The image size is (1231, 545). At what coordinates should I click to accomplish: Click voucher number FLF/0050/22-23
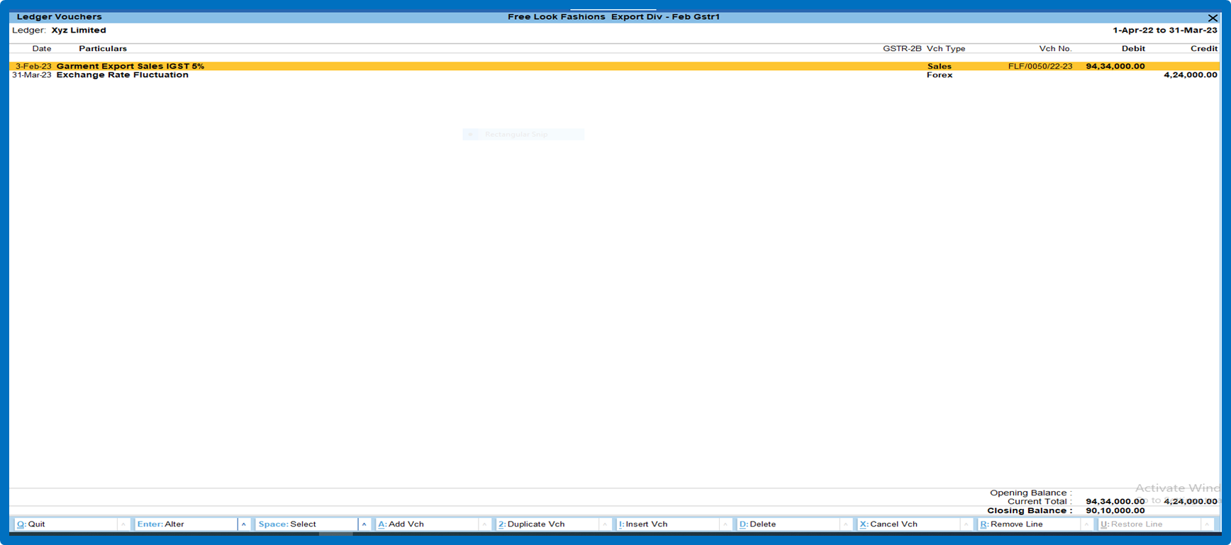pos(1040,66)
